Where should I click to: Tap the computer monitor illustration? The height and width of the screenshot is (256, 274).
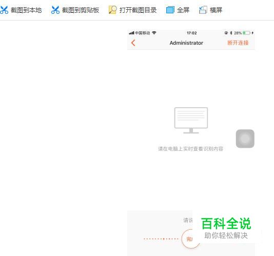(x=191, y=121)
